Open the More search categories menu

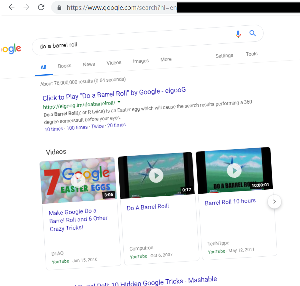(166, 59)
